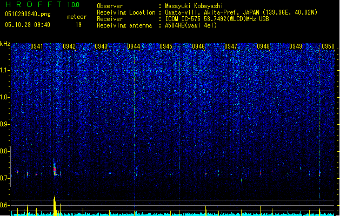
Task: Click the 1.0 kHz axis label
Action: [x=4, y=97]
